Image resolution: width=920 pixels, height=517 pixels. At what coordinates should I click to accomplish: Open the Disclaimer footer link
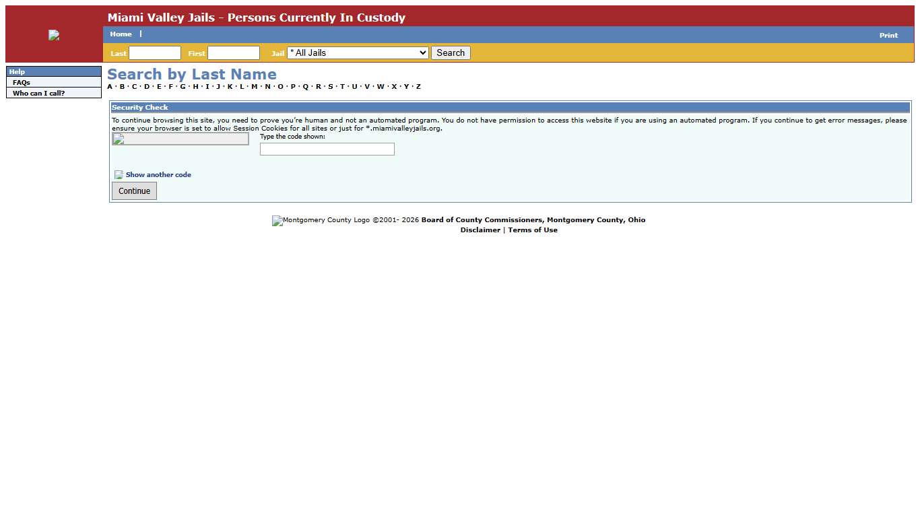click(x=480, y=230)
